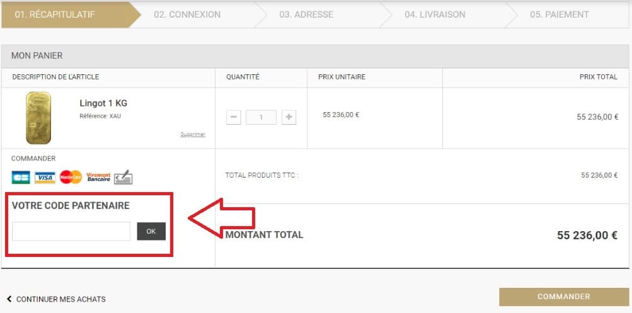632x313 pixels.
Task: Click the MONTANT TOTAL label
Action: pyautogui.click(x=264, y=235)
